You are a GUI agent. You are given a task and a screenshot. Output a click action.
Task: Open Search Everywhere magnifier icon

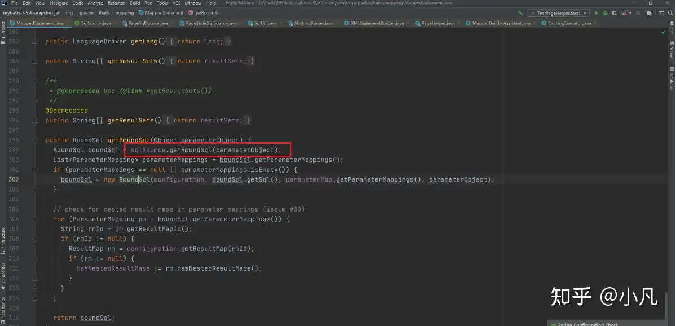pyautogui.click(x=670, y=13)
